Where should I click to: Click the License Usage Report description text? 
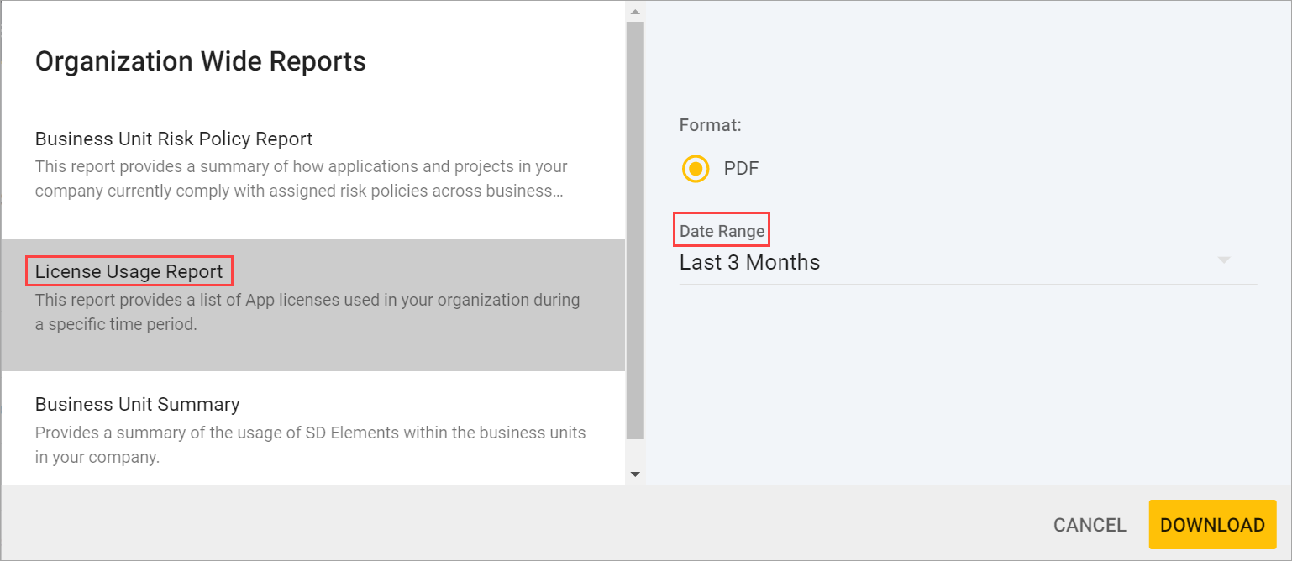pyautogui.click(x=307, y=312)
